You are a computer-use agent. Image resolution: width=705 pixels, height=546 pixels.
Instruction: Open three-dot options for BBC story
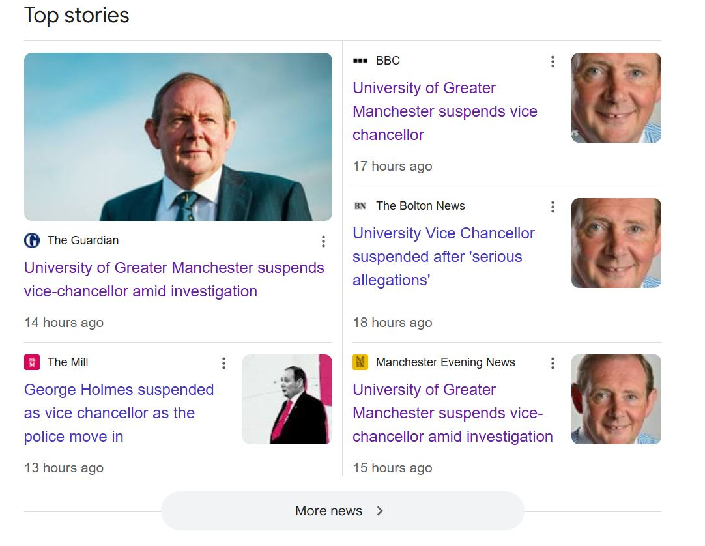(553, 61)
